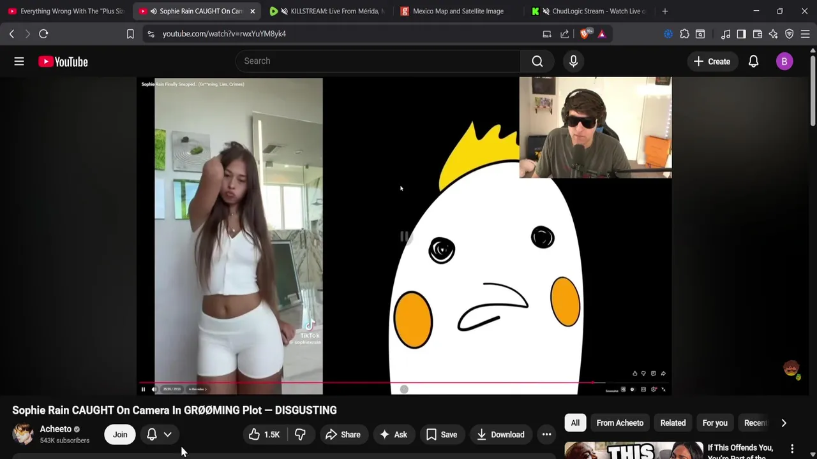
Task: Open the Brave VPN shield icon
Action: click(x=790, y=34)
